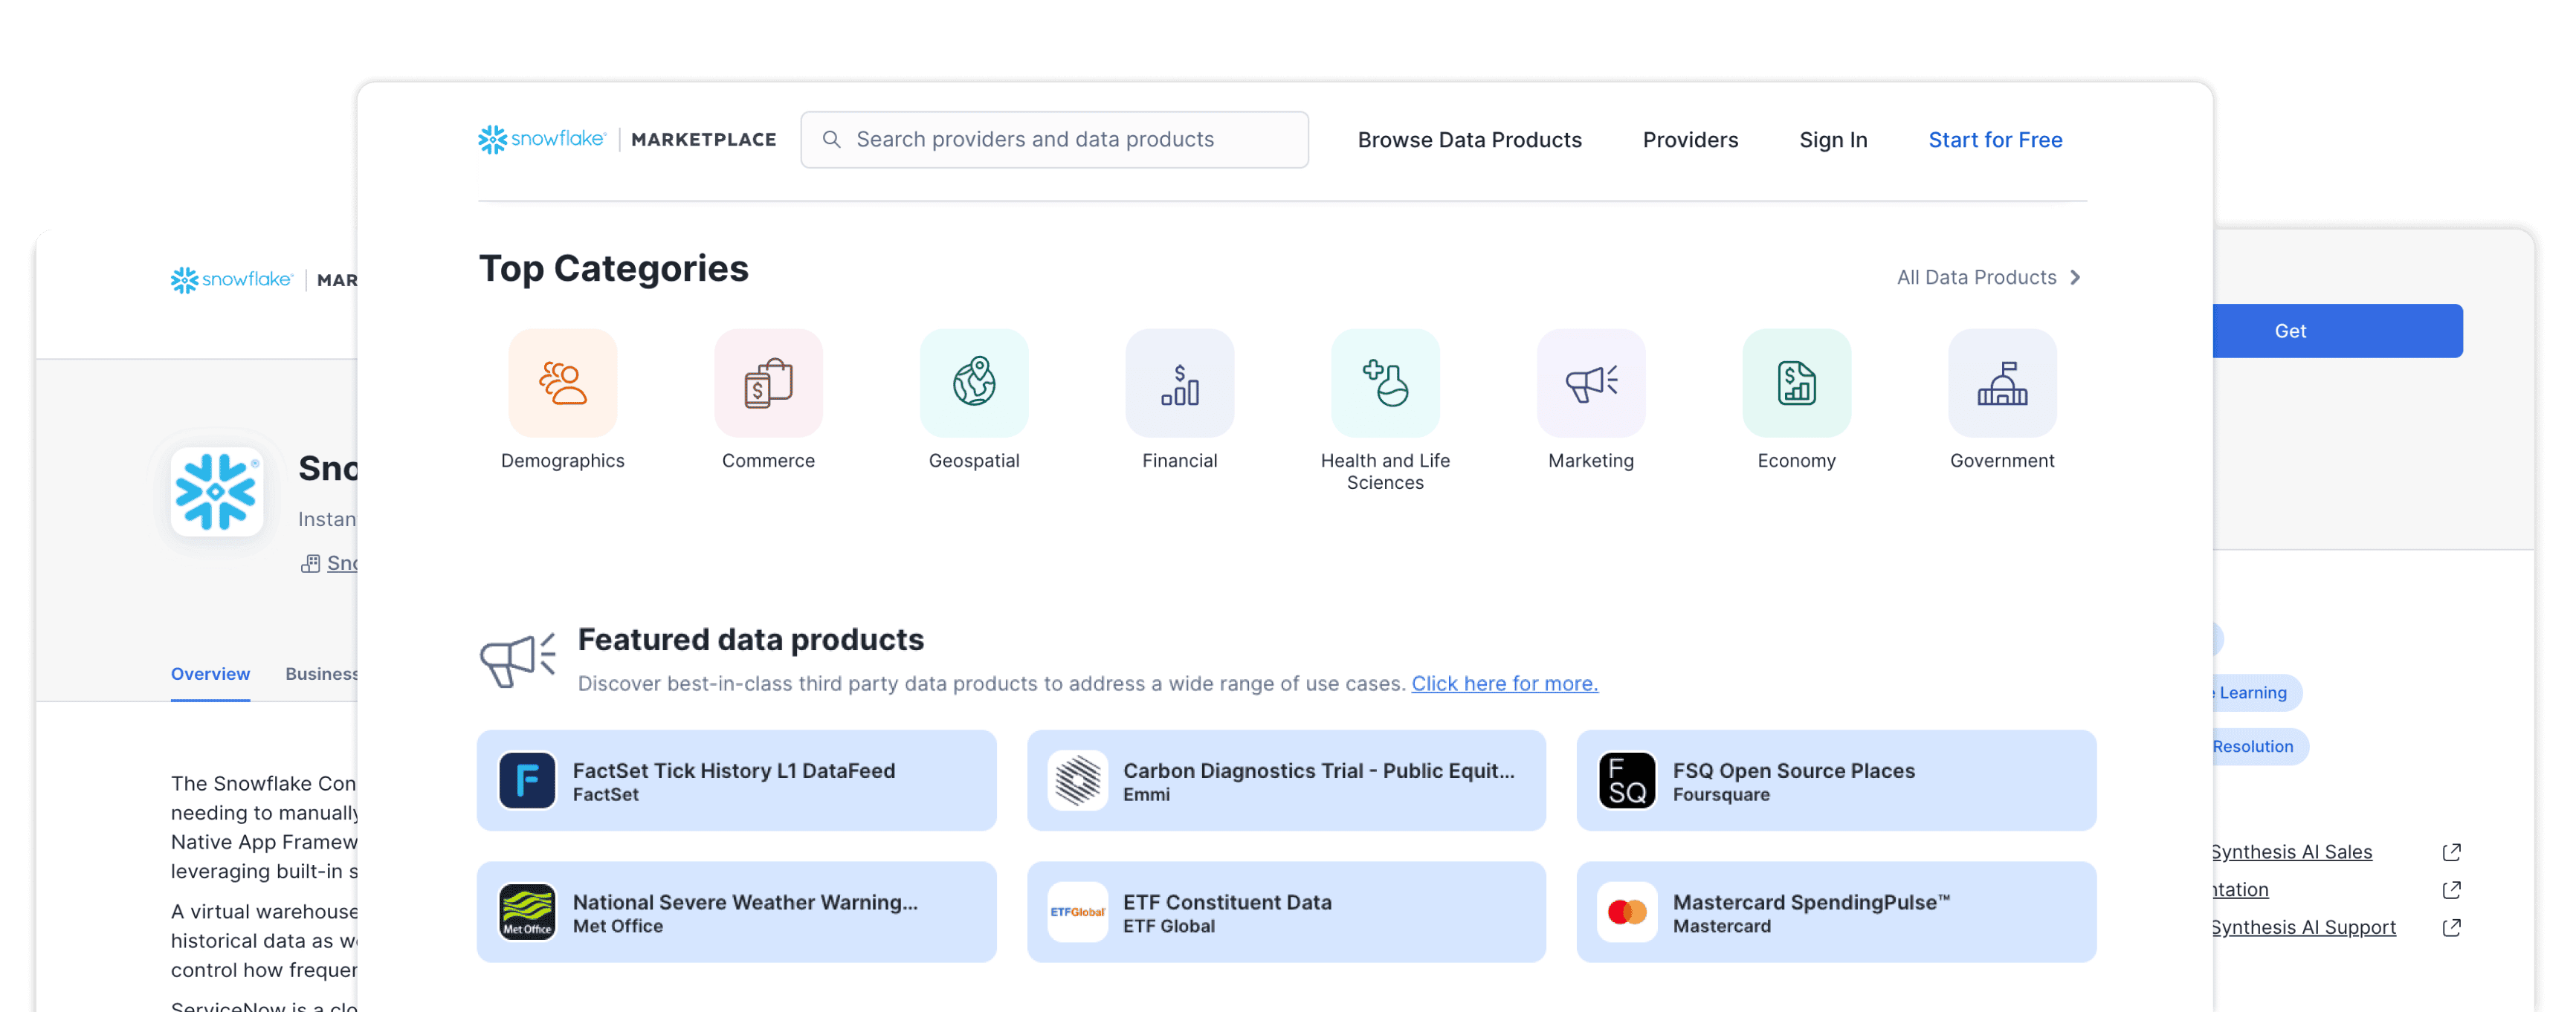Image resolution: width=2576 pixels, height=1012 pixels.
Task: Open National Severe Weather Warning card
Action: coord(736,912)
